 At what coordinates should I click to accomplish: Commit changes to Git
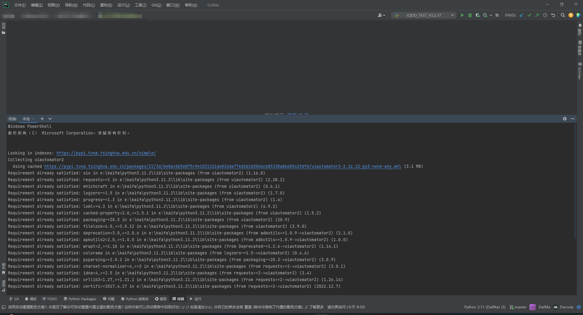529,15
